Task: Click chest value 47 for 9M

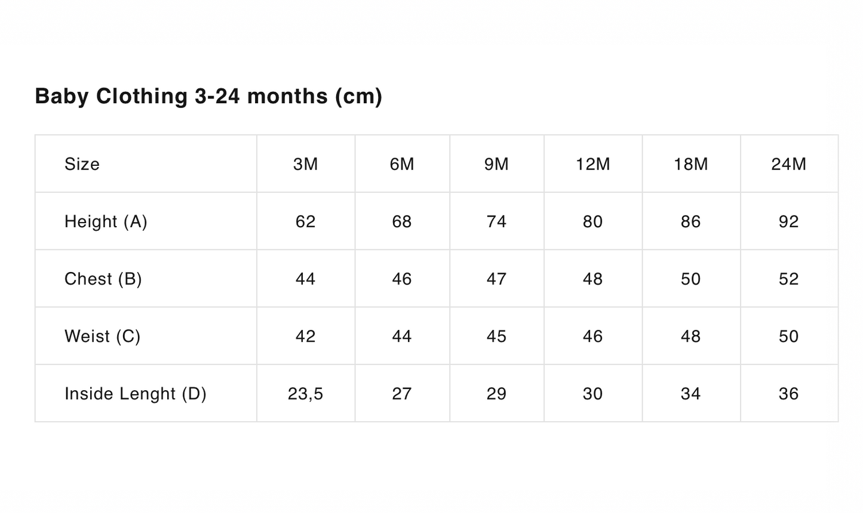Action: (x=496, y=279)
